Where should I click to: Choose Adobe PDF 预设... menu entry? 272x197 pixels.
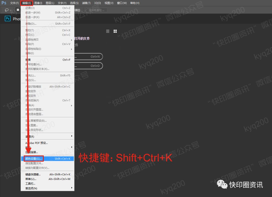click(x=48, y=143)
